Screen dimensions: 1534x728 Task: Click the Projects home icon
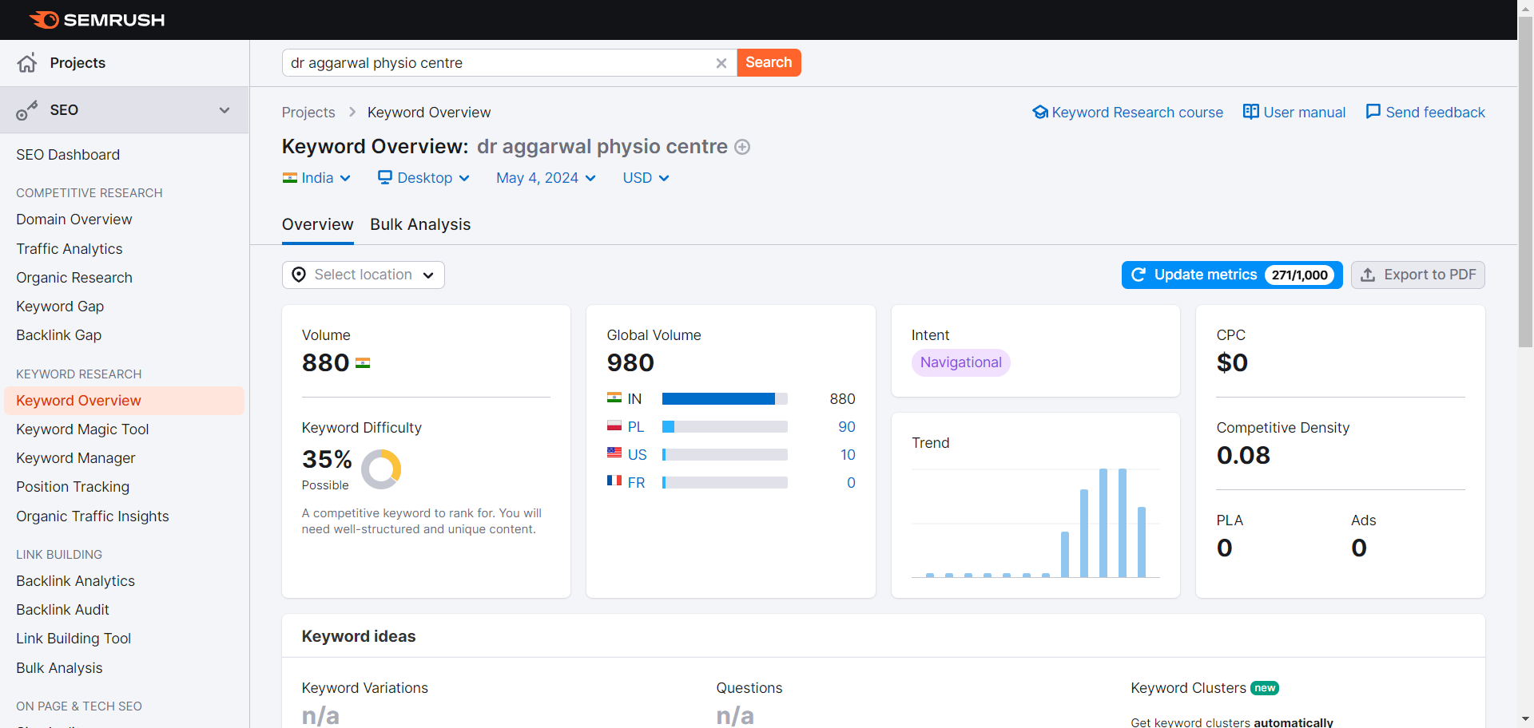coord(27,63)
